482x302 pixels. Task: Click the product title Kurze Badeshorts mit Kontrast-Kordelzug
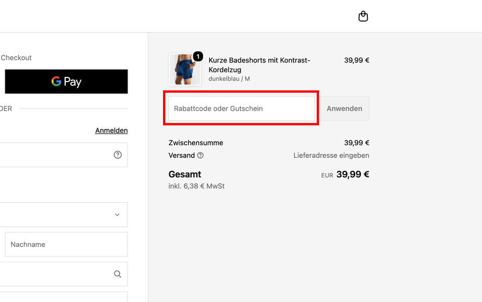259,65
